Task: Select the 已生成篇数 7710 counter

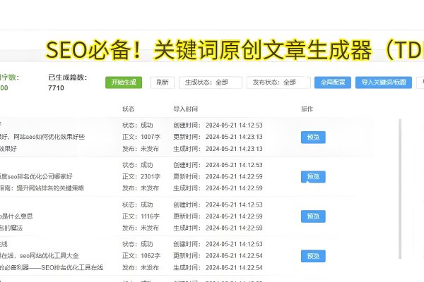Action: coord(57,88)
